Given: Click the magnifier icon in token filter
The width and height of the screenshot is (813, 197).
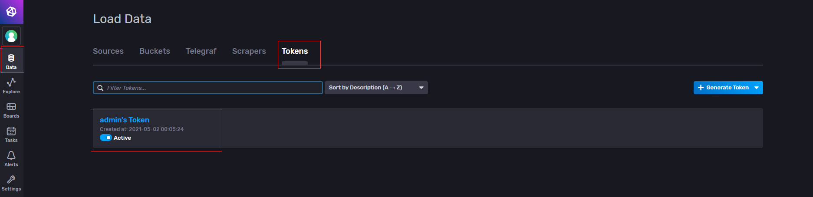Looking at the screenshot, I should (100, 88).
